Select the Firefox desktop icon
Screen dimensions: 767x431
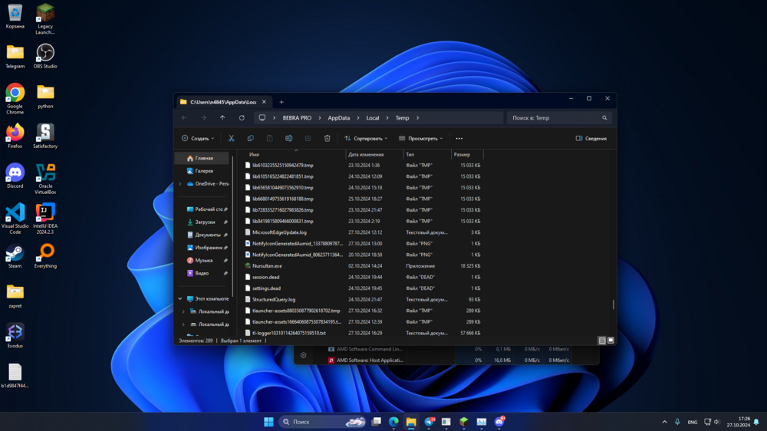(15, 136)
